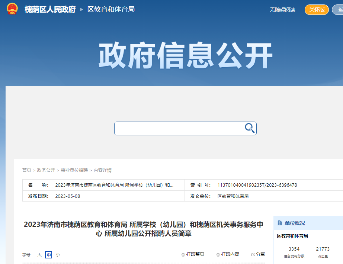Click the truncated name value in the info table
The width and height of the screenshot is (343, 264).
click(114, 185)
